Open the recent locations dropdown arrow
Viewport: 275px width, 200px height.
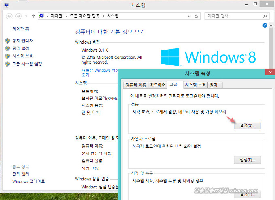26,16
